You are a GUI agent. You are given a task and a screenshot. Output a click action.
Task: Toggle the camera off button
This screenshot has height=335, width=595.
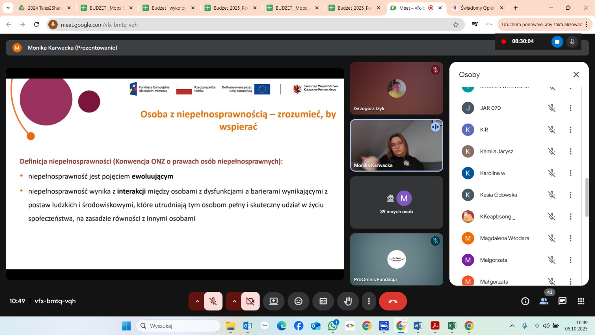tap(250, 301)
